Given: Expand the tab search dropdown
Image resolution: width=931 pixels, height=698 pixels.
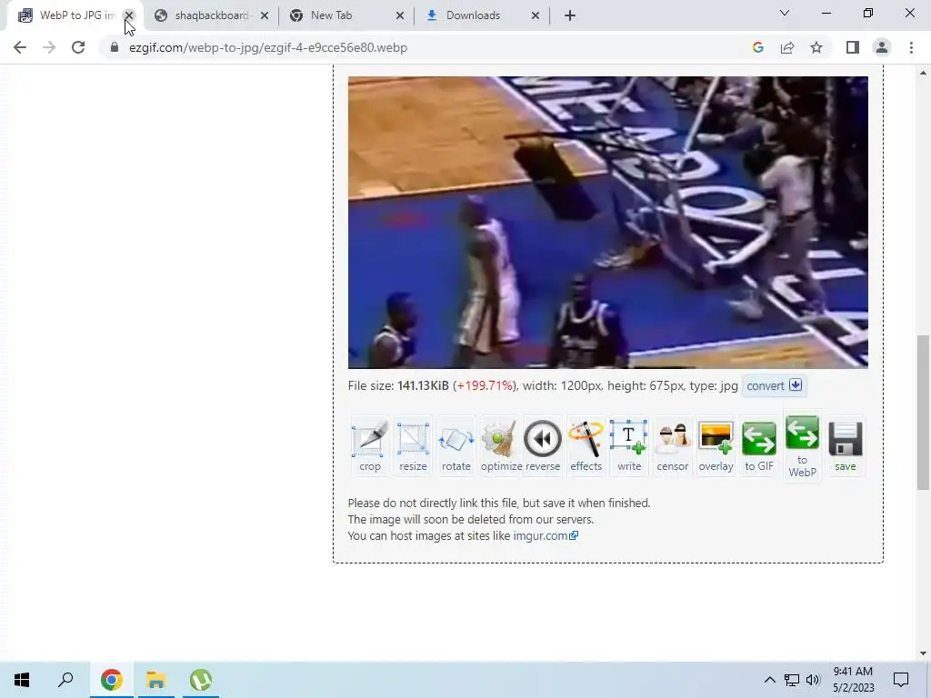Looking at the screenshot, I should point(785,13).
